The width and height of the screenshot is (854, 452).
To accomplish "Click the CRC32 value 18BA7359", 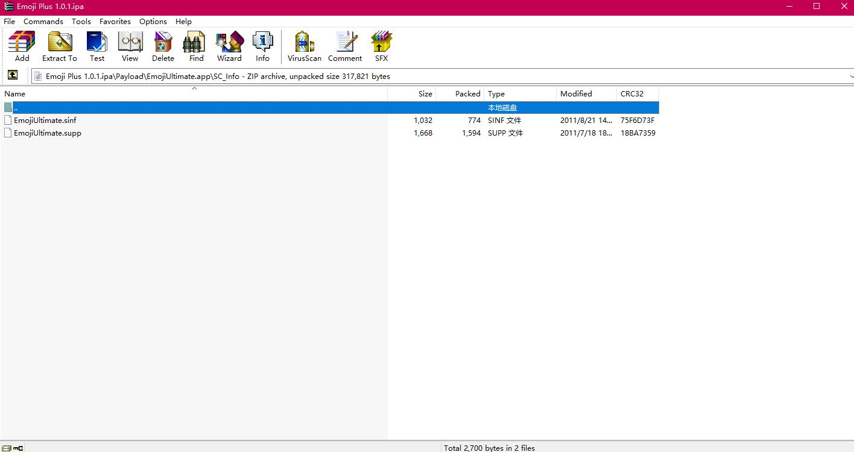I will click(x=638, y=133).
